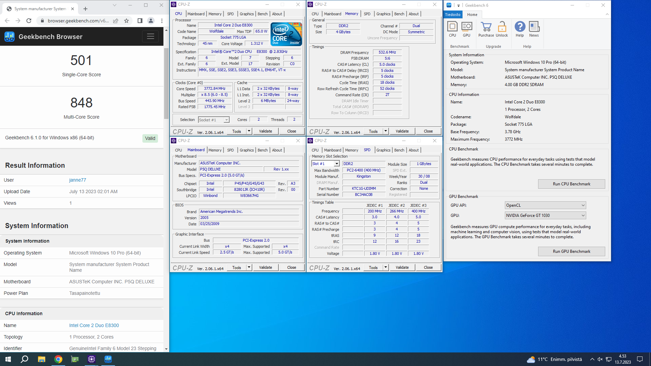Open Windows Start menu
The width and height of the screenshot is (651, 366).
pyautogui.click(x=8, y=359)
